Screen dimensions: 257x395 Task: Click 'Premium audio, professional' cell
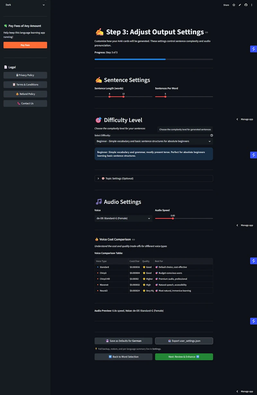183,279
